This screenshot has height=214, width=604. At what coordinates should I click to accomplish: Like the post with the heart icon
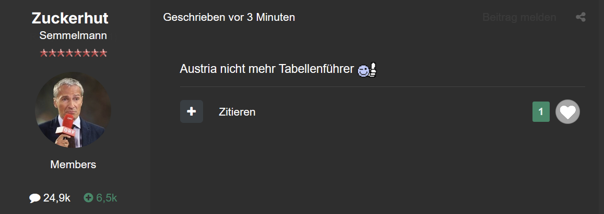click(567, 112)
